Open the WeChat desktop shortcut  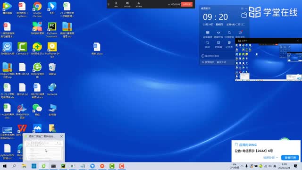tap(37, 110)
